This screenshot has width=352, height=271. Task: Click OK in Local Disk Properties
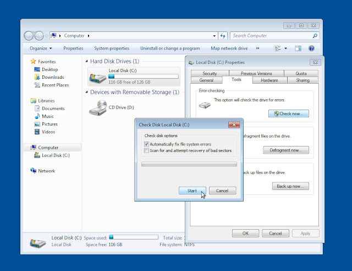tap(245, 233)
